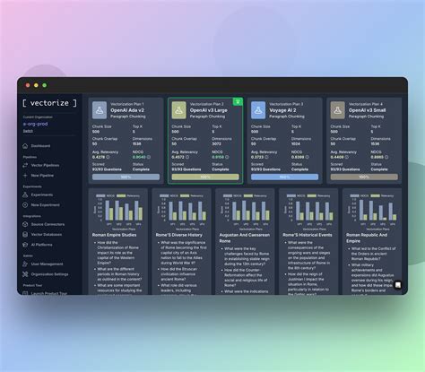425x372 pixels.
Task: Select New Experiment in sidebar
Action: (x=45, y=205)
